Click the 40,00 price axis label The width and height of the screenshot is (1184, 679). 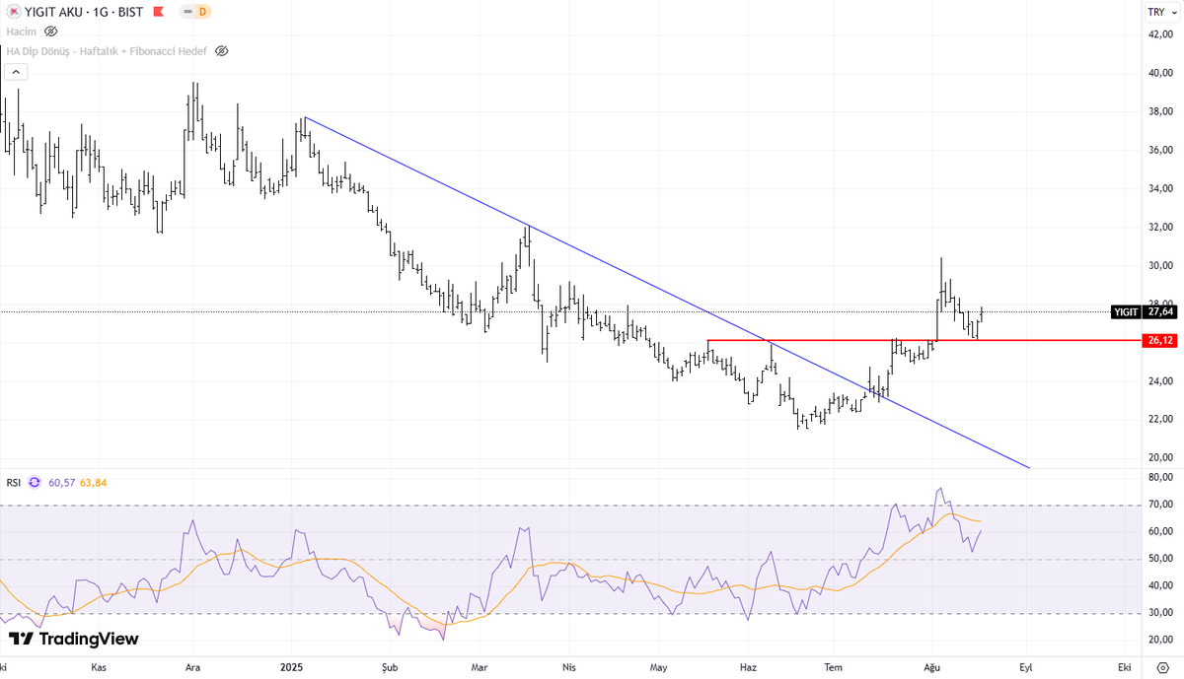pos(1159,73)
